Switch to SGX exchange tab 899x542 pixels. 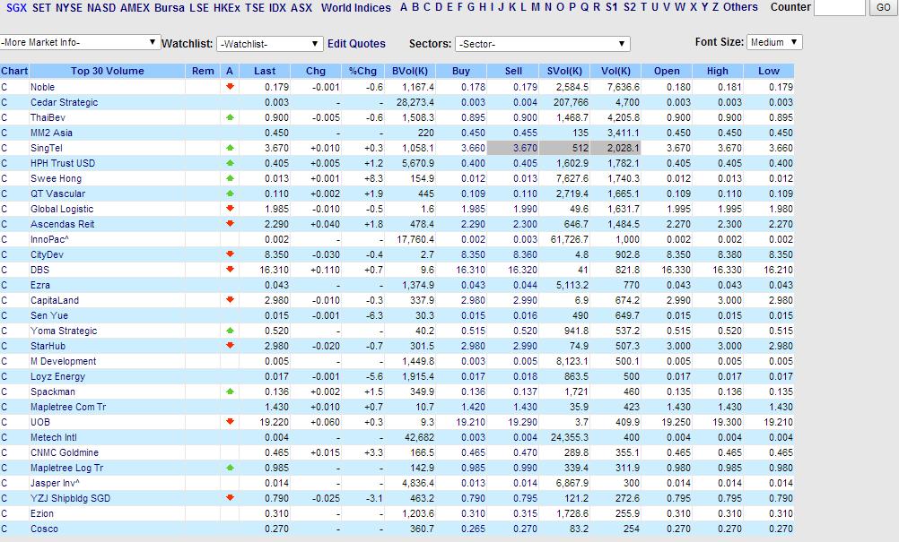16,8
